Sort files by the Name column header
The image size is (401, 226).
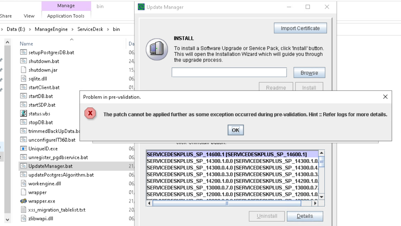tap(26, 44)
